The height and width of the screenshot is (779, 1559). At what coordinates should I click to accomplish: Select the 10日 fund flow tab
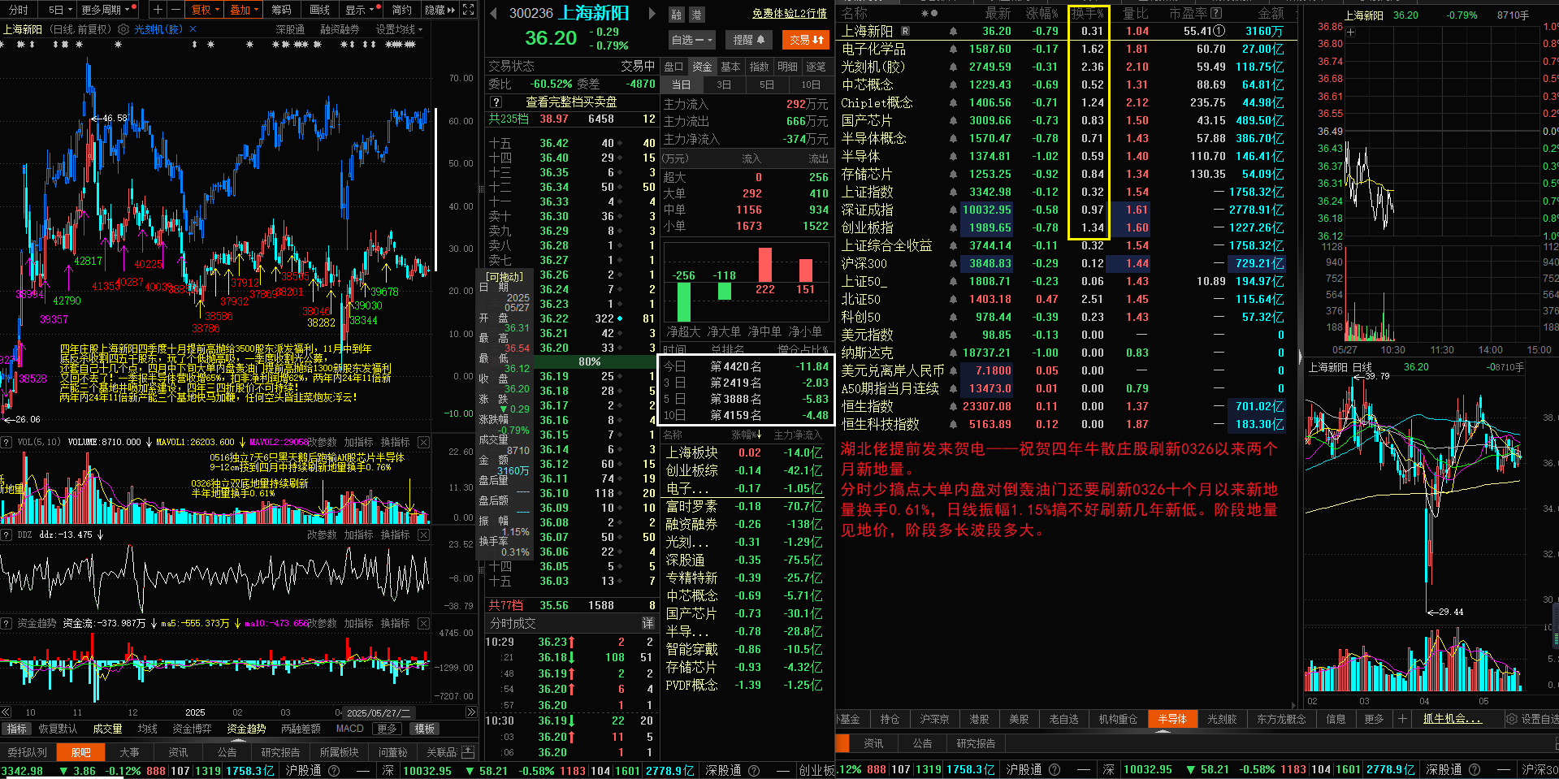[x=811, y=84]
